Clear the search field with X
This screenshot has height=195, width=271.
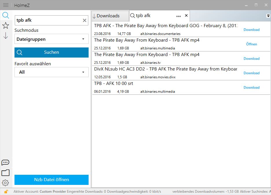click(x=85, y=20)
